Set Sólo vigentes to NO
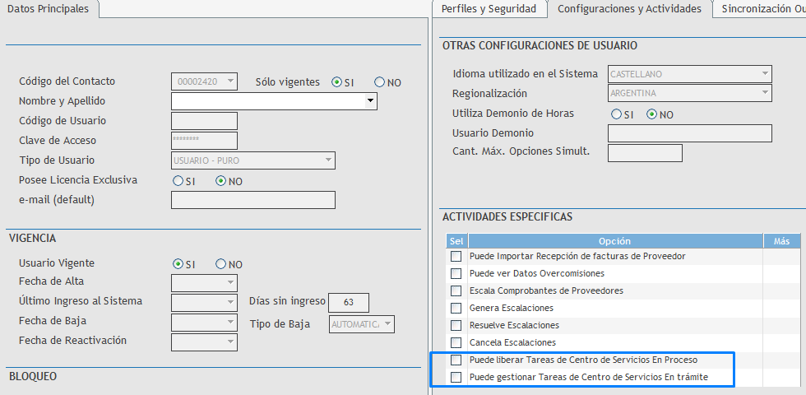The image size is (806, 395). pos(380,82)
